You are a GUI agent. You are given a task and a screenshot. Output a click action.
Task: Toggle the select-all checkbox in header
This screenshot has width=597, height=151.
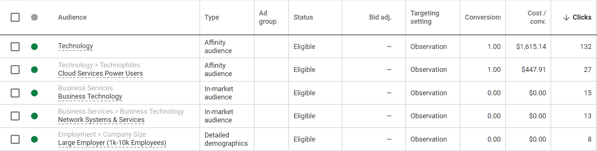point(15,17)
